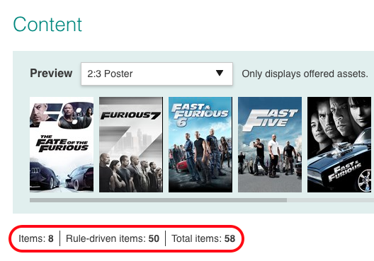
Task: Select the Furious 7 poster
Action: tap(131, 144)
